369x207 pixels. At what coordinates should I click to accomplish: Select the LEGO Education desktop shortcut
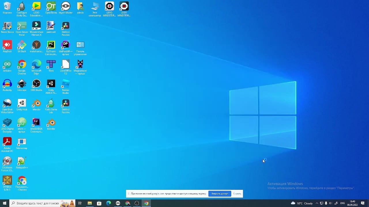[x=36, y=9]
